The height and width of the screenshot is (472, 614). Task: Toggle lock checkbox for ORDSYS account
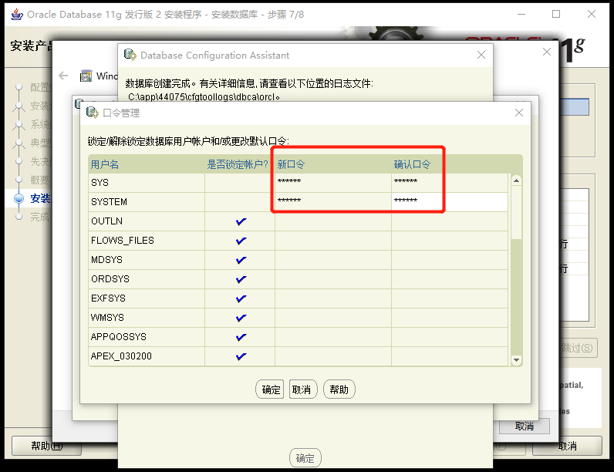coord(241,279)
